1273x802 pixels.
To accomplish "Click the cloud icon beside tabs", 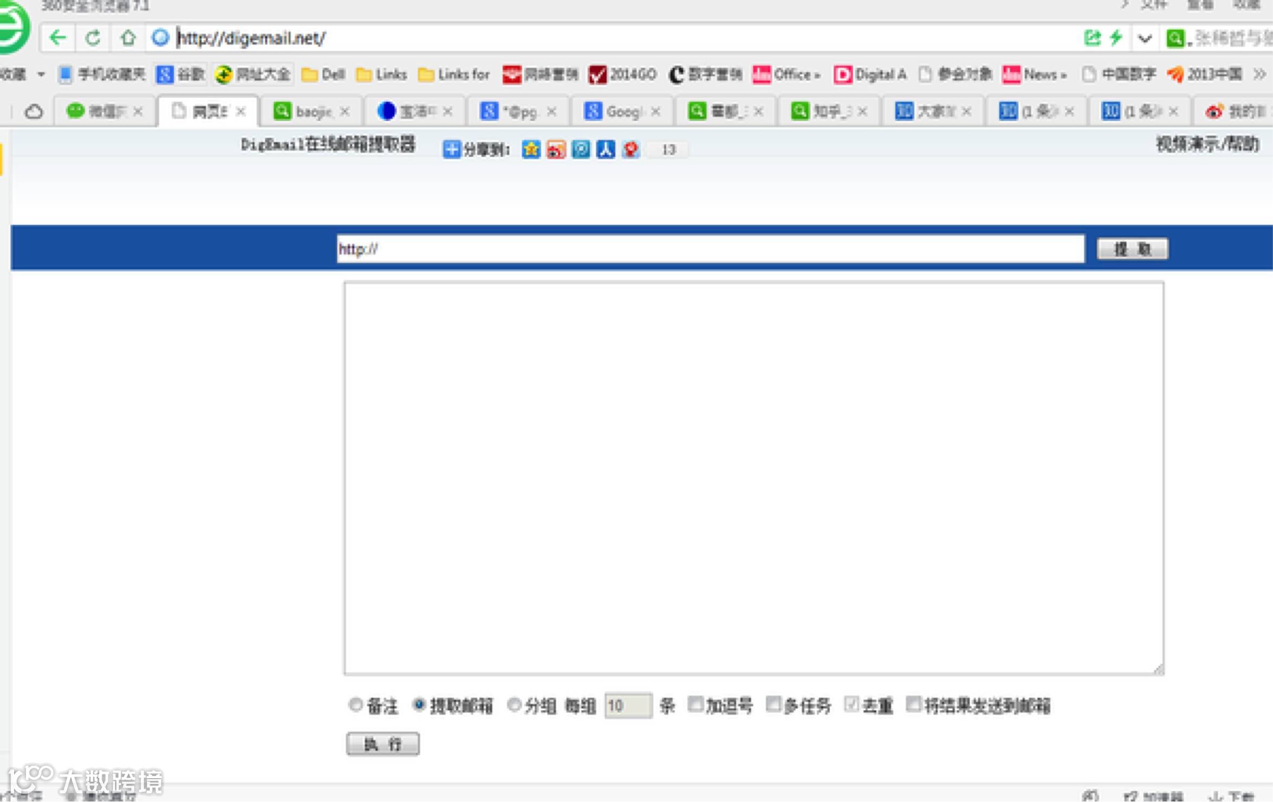I will tap(34, 112).
